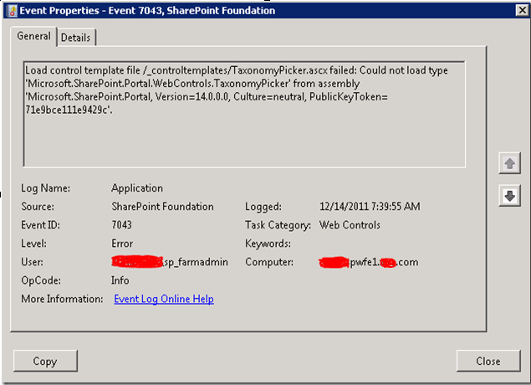Click the Keywords label

pyautogui.click(x=268, y=244)
